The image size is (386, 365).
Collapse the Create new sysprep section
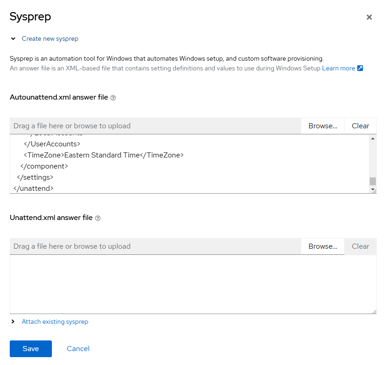click(13, 39)
